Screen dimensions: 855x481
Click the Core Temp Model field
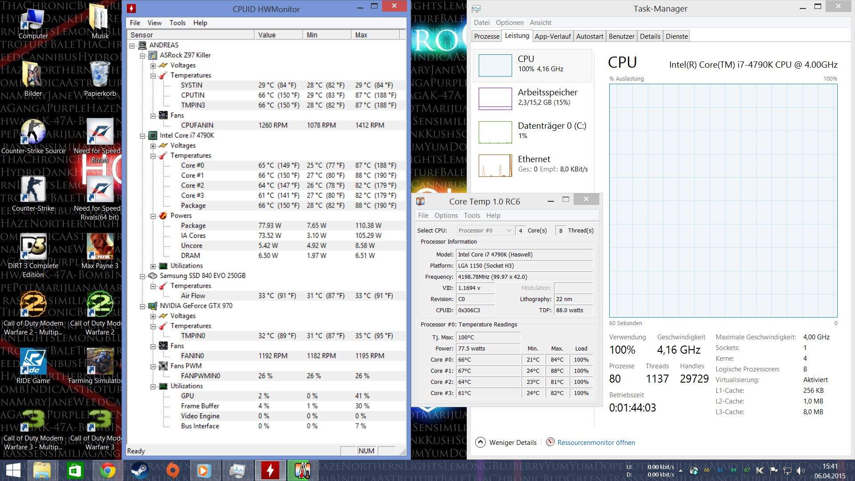pyautogui.click(x=524, y=255)
